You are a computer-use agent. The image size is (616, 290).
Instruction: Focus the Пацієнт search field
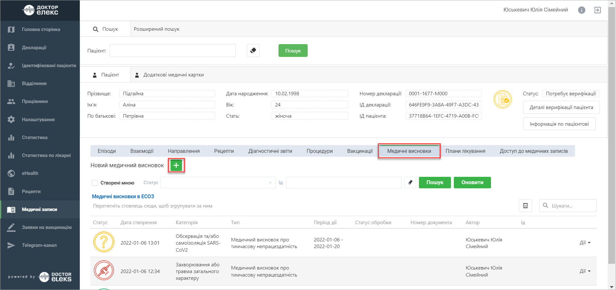pyautogui.click(x=173, y=51)
